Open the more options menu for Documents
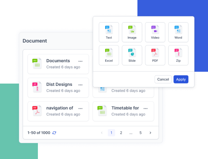Screen dimensions: 208x159 click(80, 61)
